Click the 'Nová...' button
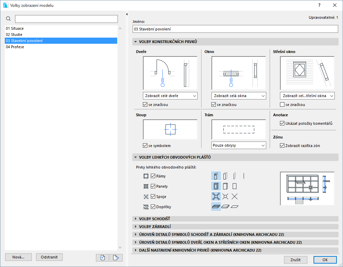 coord(18,257)
